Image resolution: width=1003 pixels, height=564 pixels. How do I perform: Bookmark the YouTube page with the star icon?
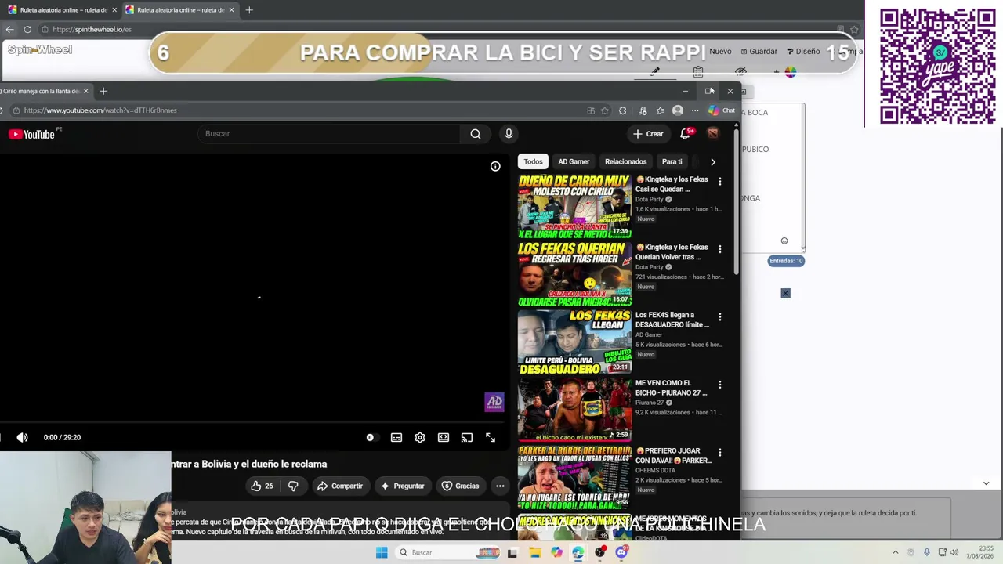pyautogui.click(x=605, y=110)
